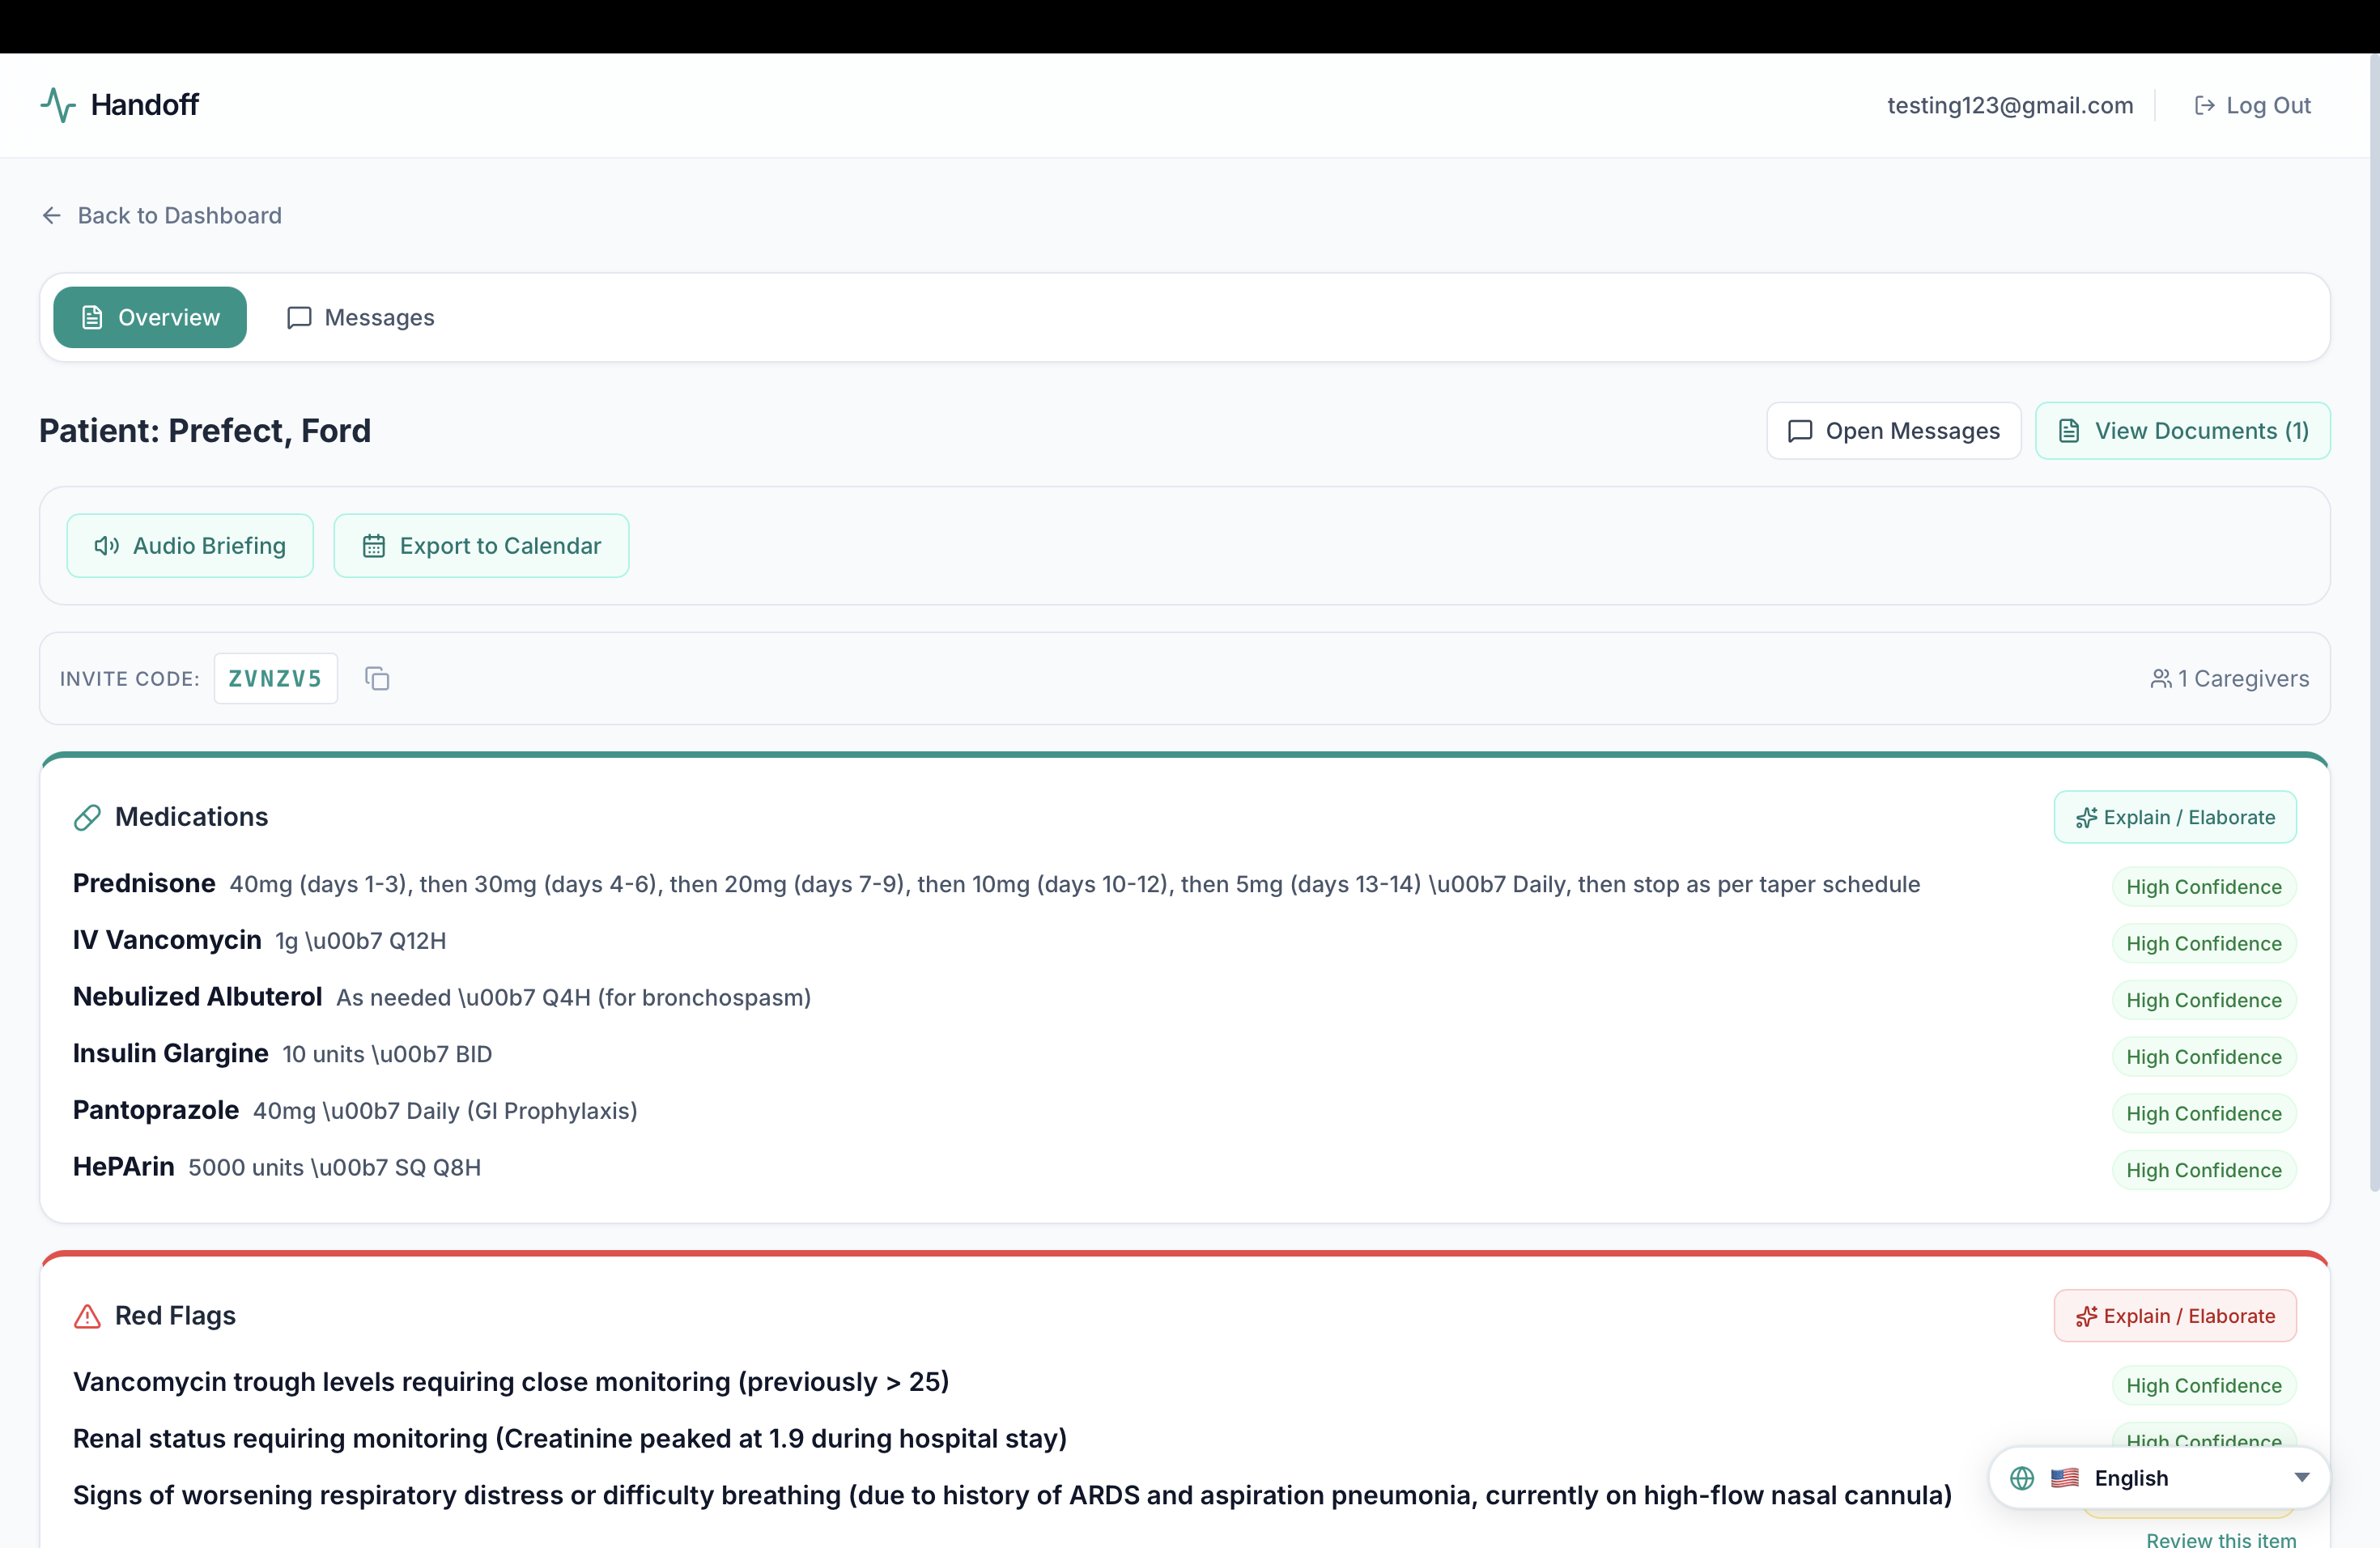The width and height of the screenshot is (2380, 1548).
Task: Select the Overview tab
Action: (x=150, y=318)
